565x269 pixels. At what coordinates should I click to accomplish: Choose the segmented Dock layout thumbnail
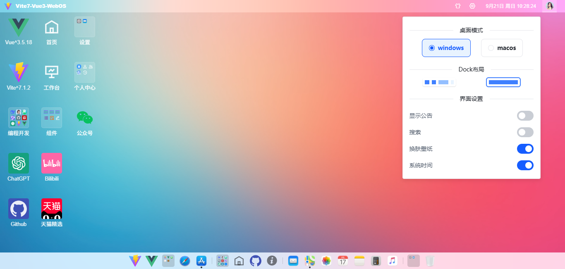(x=439, y=82)
